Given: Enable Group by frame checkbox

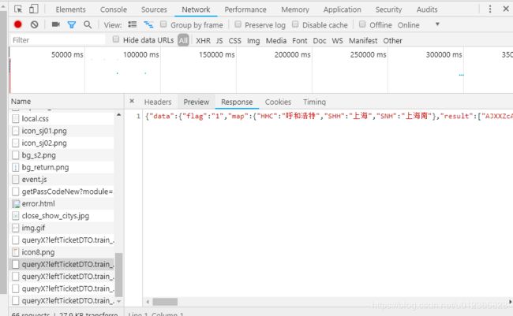Looking at the screenshot, I should [163, 24].
